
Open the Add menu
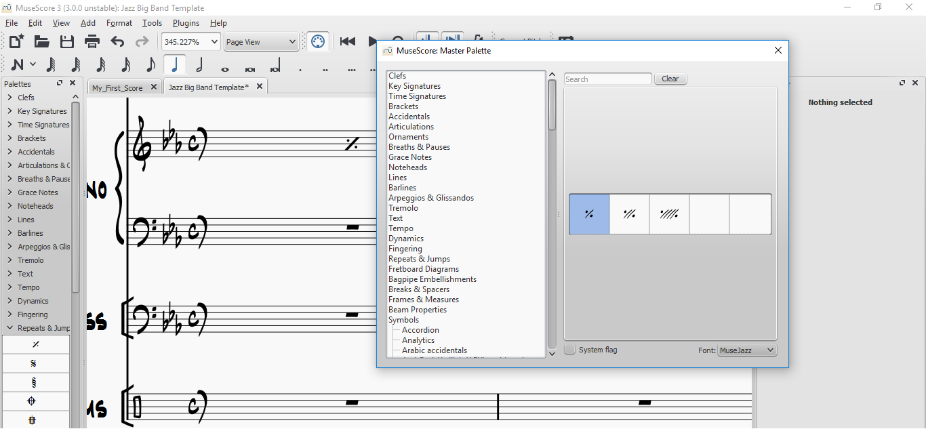click(x=88, y=23)
